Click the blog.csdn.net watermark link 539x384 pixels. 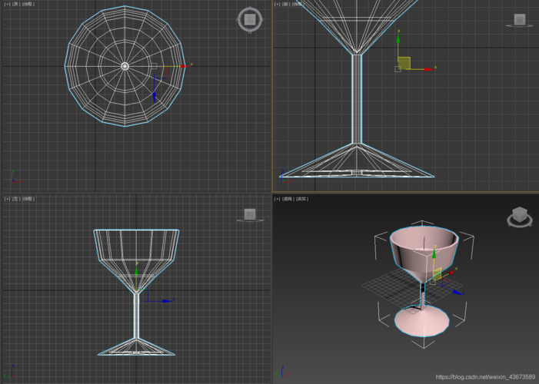484,377
